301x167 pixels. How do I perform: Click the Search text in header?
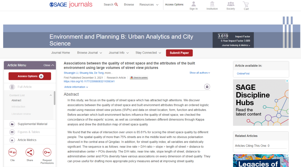click(108, 5)
